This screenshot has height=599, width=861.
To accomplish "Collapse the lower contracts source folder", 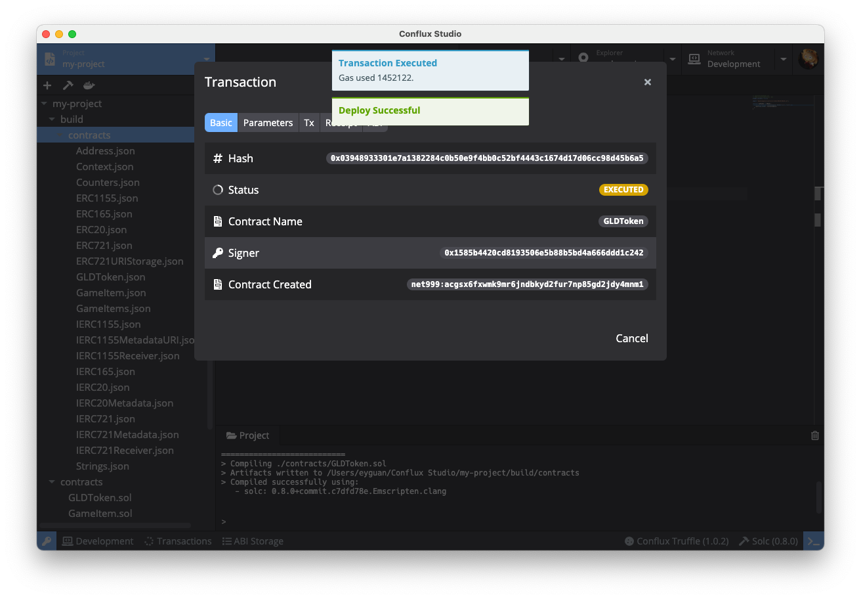I will coord(52,482).
